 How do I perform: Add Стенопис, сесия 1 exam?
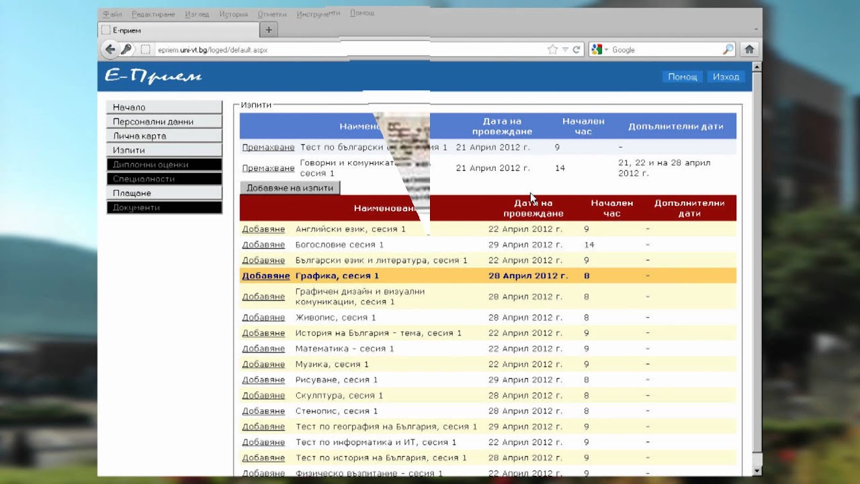(263, 411)
